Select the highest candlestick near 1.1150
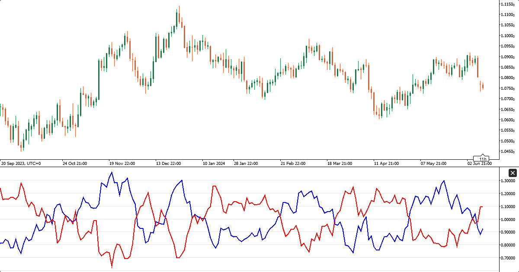519x272 pixels. [x=179, y=17]
